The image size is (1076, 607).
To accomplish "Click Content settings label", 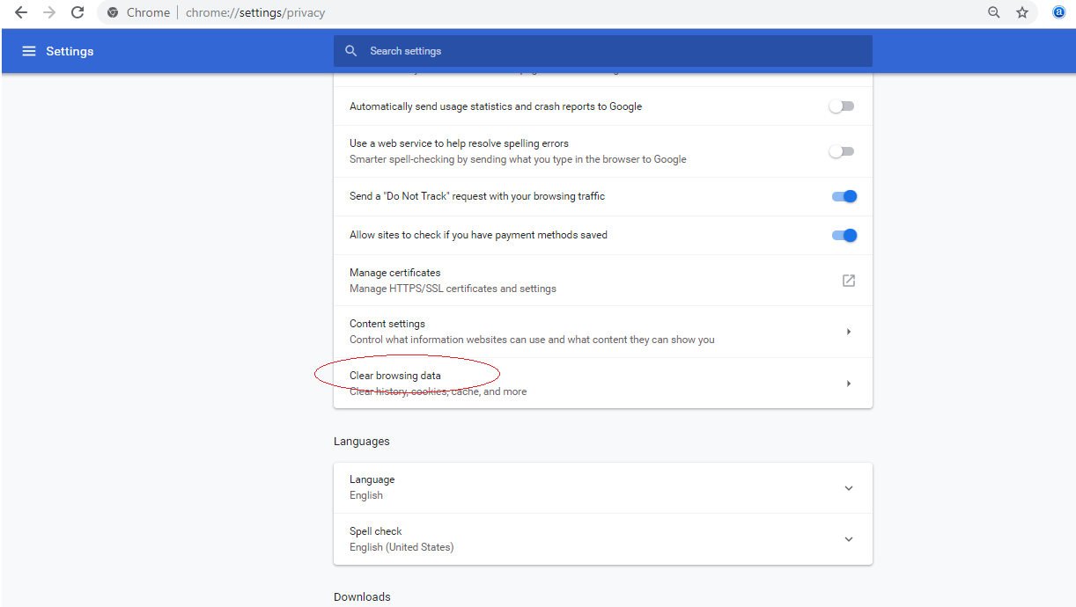I will 387,324.
